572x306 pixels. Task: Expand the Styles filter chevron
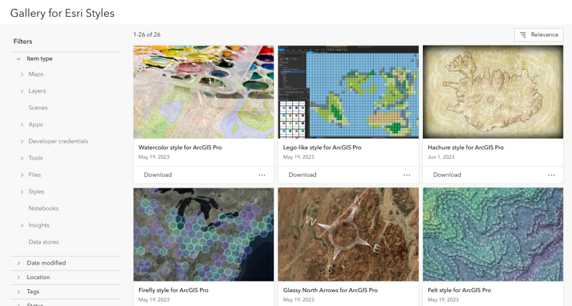pyautogui.click(x=22, y=192)
